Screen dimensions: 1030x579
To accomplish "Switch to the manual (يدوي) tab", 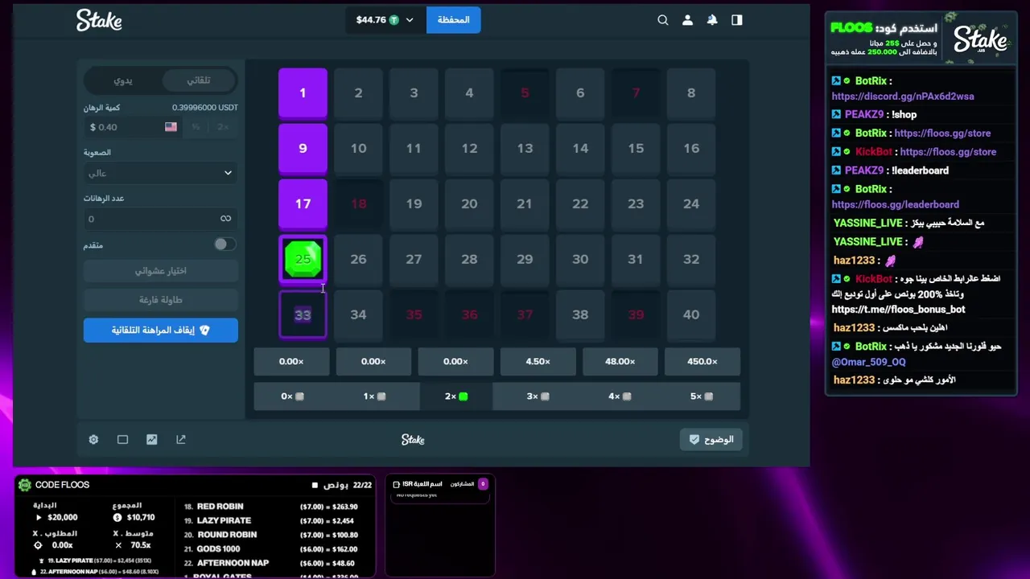I will tap(123, 80).
